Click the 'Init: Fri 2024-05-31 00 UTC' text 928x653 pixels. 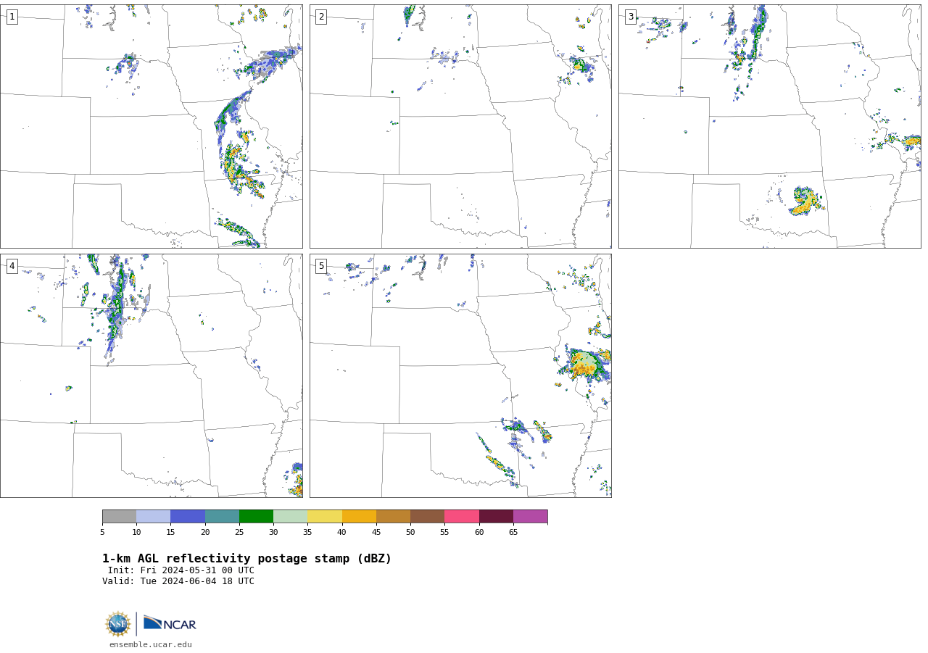click(x=181, y=570)
